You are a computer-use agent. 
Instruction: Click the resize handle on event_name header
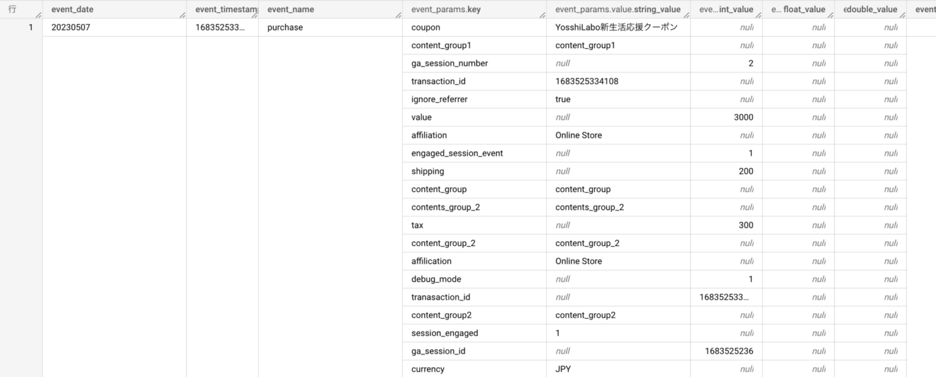click(x=397, y=15)
